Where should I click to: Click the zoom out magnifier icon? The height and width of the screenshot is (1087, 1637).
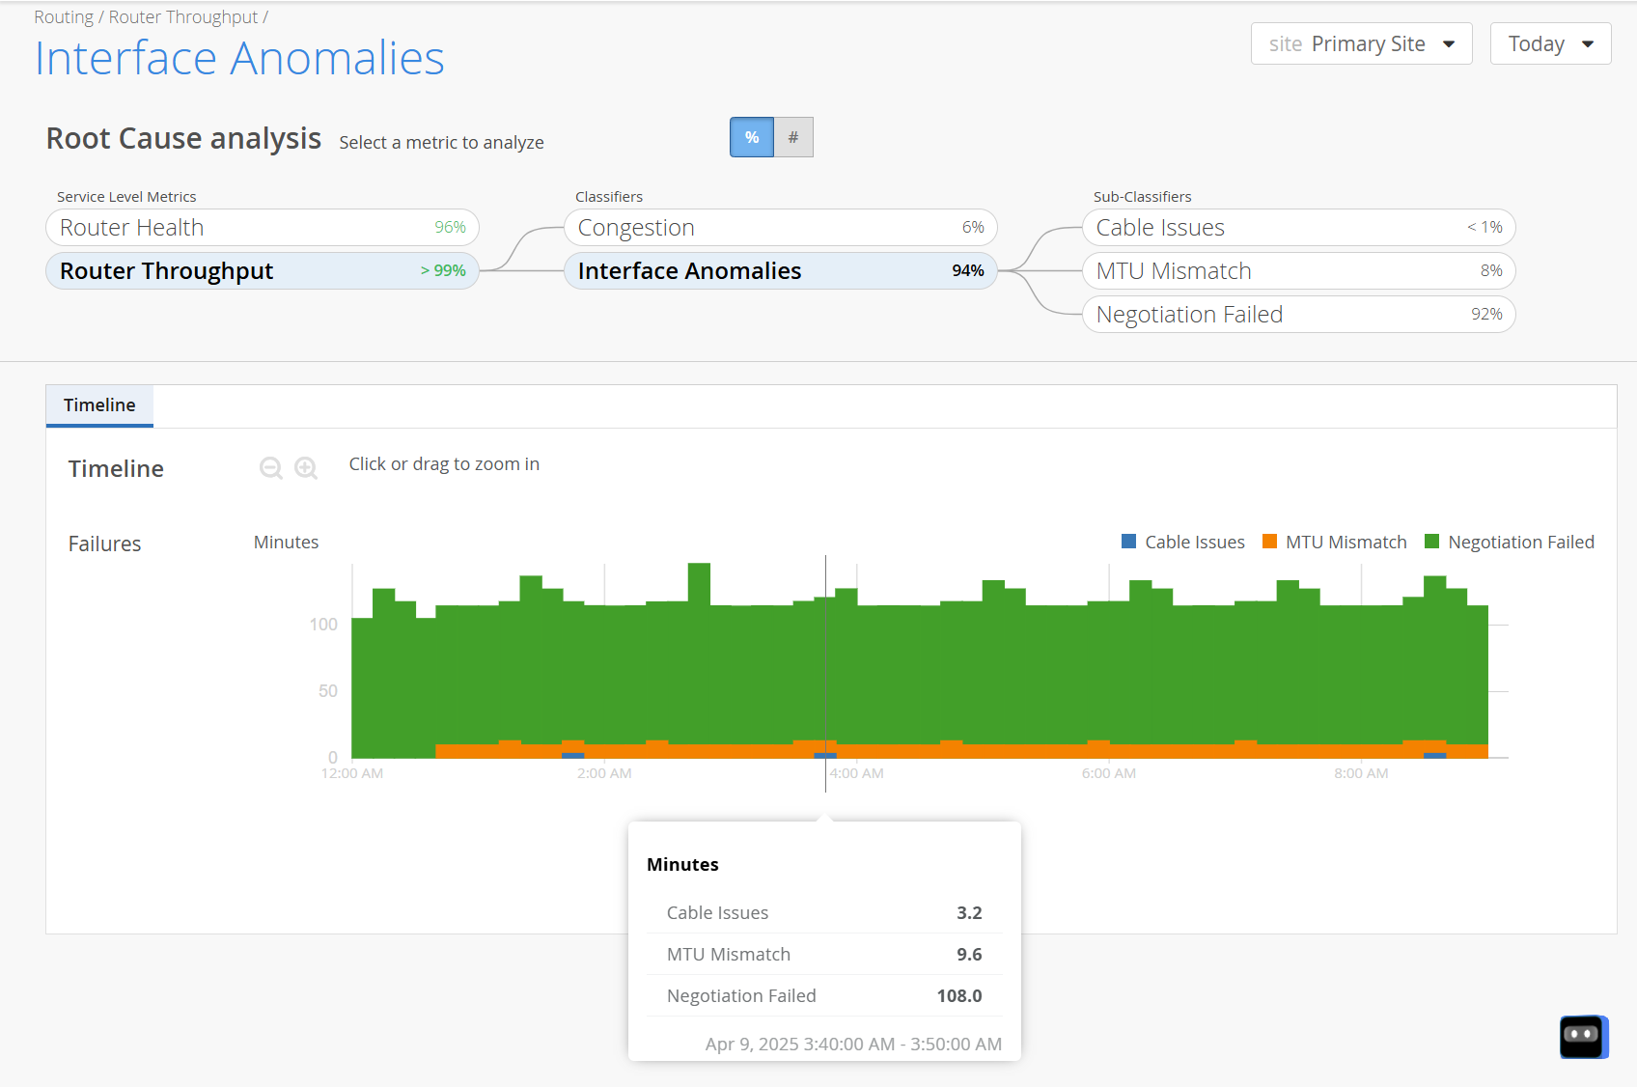coord(271,468)
